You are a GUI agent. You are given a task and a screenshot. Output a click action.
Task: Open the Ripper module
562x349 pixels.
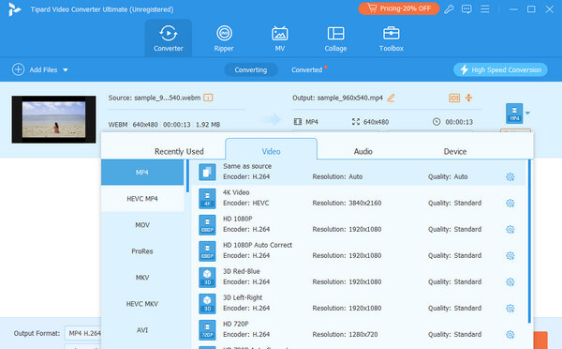pos(224,38)
